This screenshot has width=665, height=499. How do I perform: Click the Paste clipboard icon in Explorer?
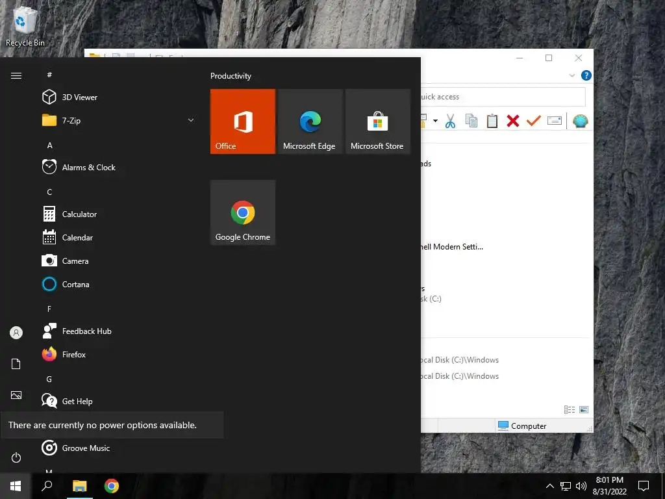492,122
